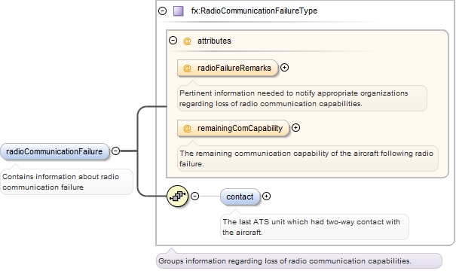Expand the radioFailureRemarks attribute
Image resolution: width=456 pixels, height=271 pixels.
pyautogui.click(x=284, y=68)
